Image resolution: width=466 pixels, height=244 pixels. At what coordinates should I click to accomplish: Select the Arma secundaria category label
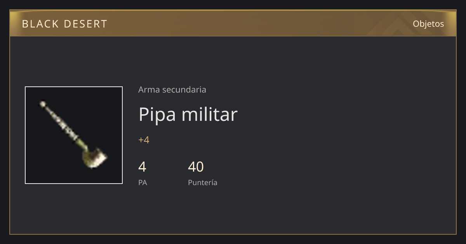click(172, 89)
